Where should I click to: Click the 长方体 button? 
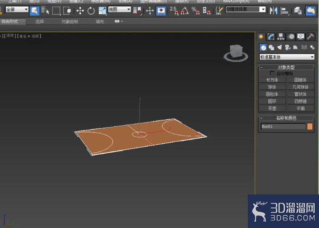point(272,80)
